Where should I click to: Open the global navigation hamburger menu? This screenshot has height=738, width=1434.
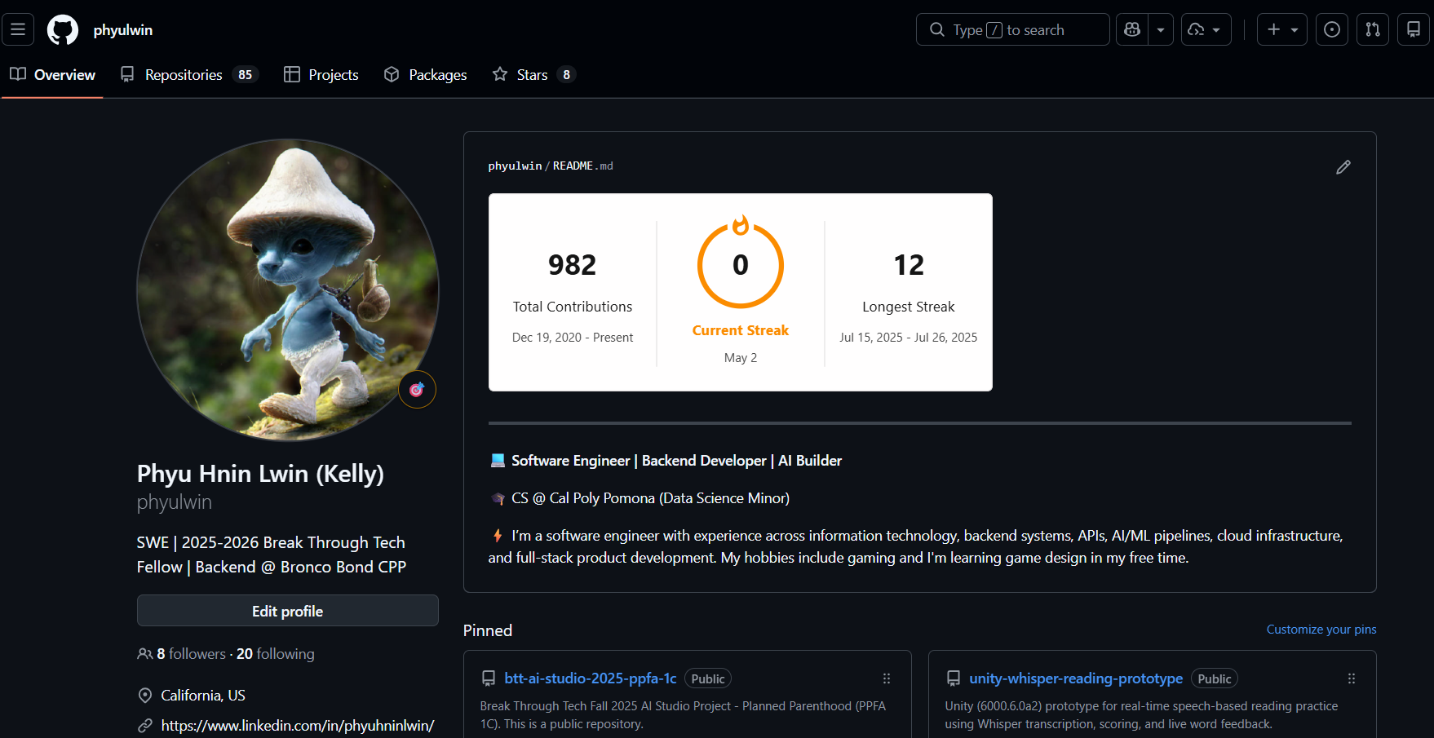[x=18, y=29]
